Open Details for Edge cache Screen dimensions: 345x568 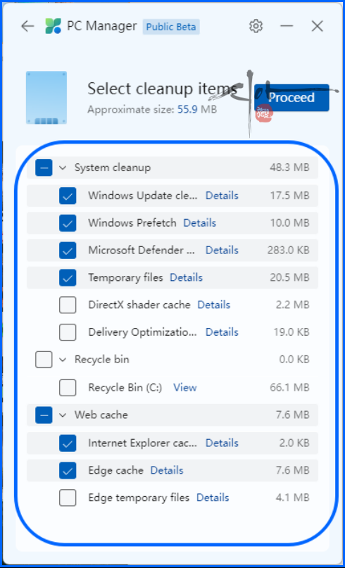[x=167, y=470]
